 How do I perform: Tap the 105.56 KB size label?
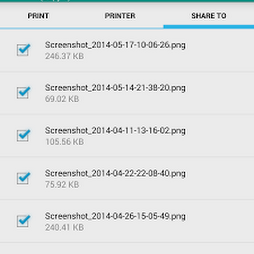click(64, 142)
